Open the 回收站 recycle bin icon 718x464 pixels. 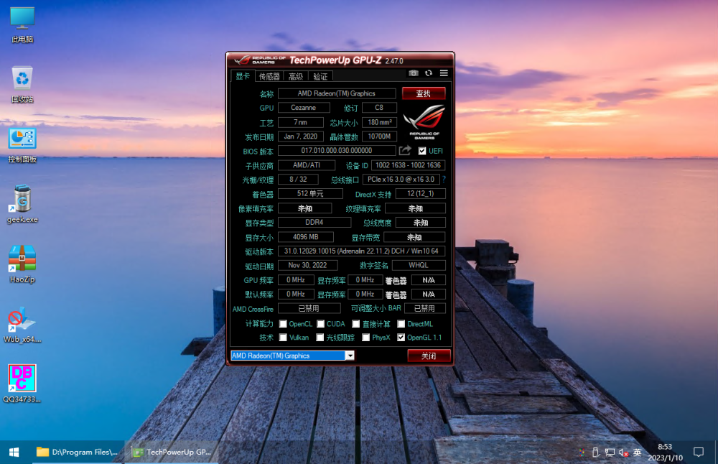(x=22, y=84)
